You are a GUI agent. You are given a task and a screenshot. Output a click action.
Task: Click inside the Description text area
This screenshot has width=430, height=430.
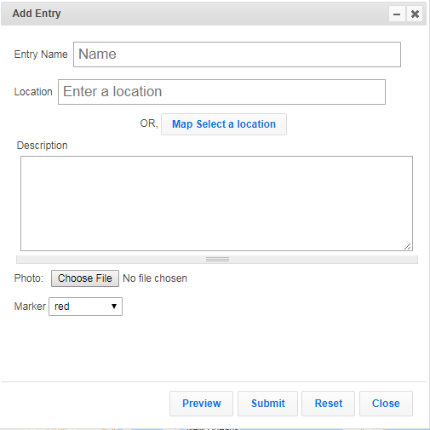point(216,204)
